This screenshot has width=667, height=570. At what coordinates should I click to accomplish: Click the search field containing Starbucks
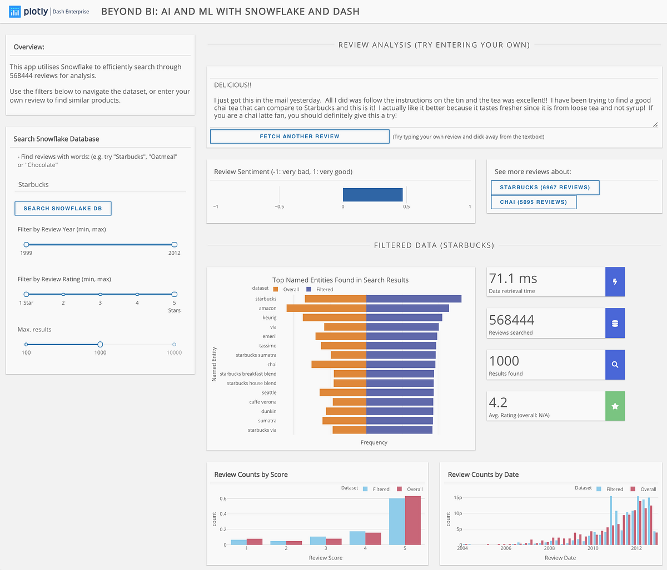[x=100, y=184]
